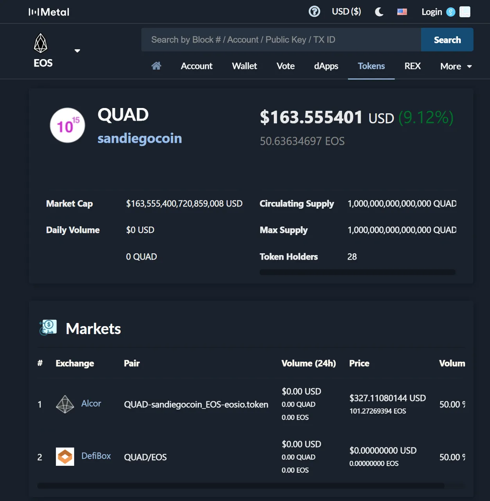This screenshot has height=501, width=490.
Task: Open the sandiegocoin contract link
Action: [140, 139]
